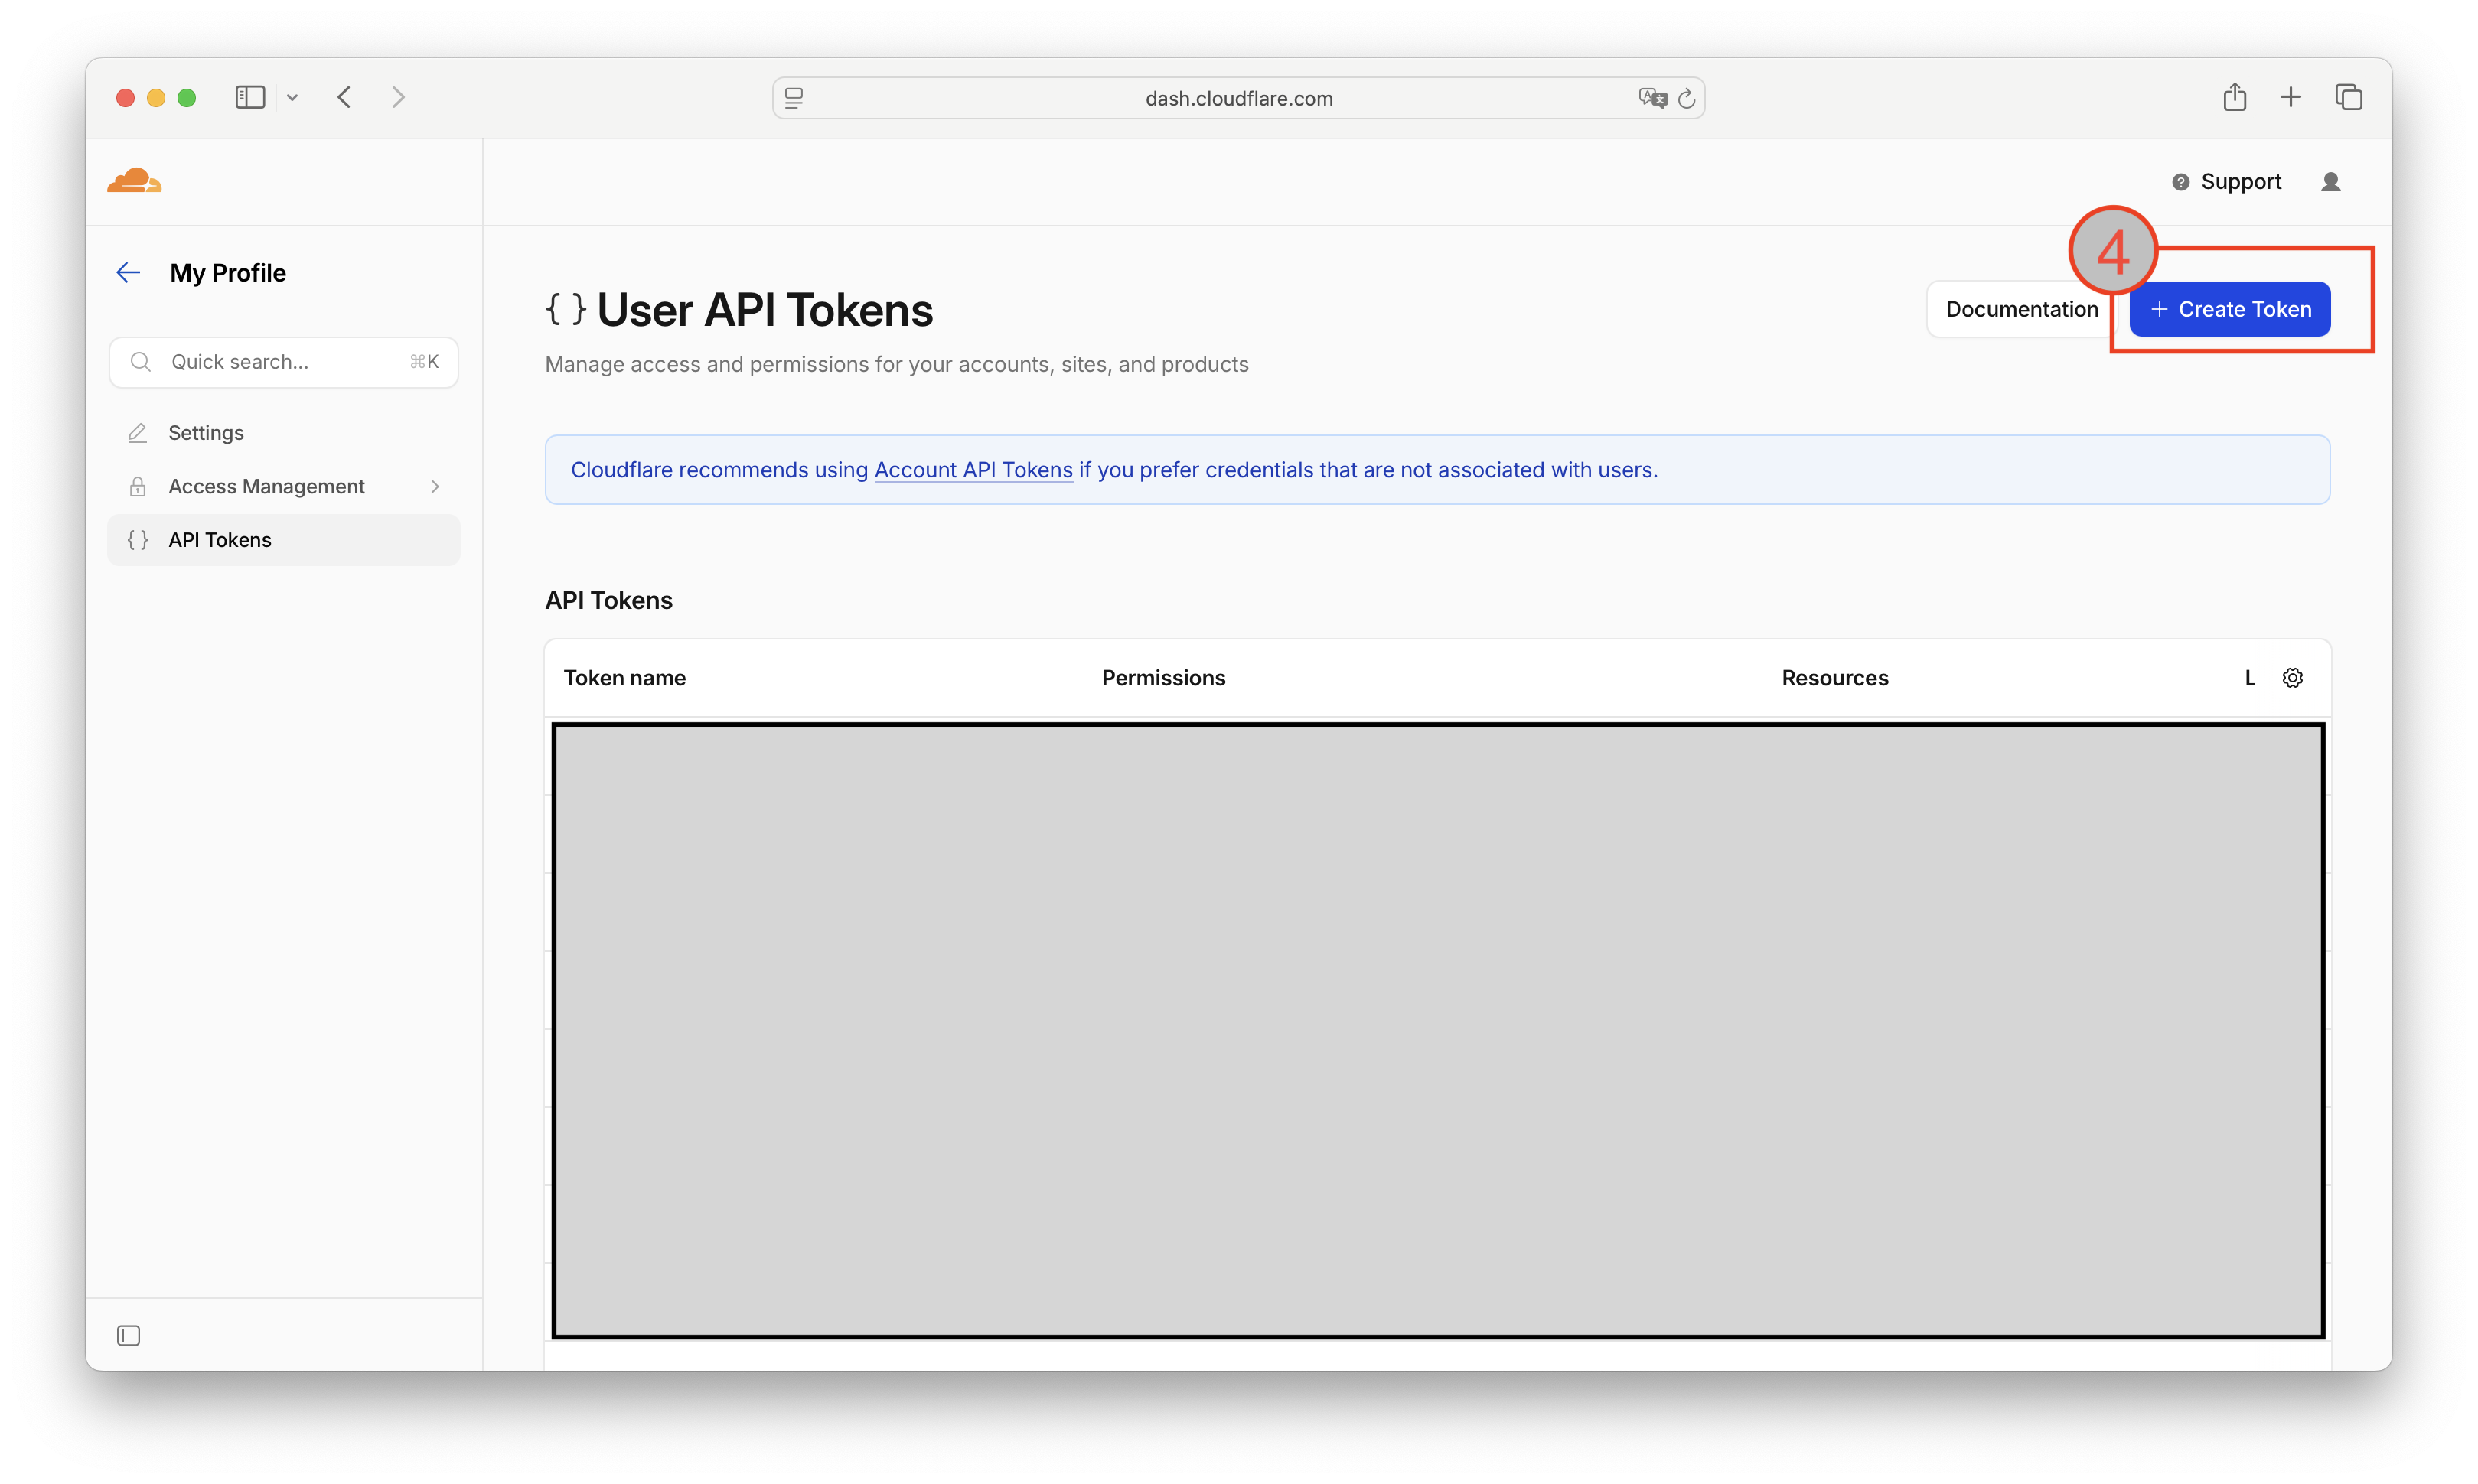The height and width of the screenshot is (1484, 2478).
Task: Open the user account icon
Action: (x=2331, y=181)
